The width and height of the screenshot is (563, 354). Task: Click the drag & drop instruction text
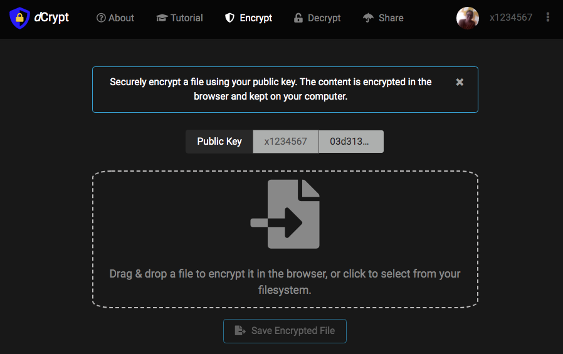pyautogui.click(x=285, y=281)
